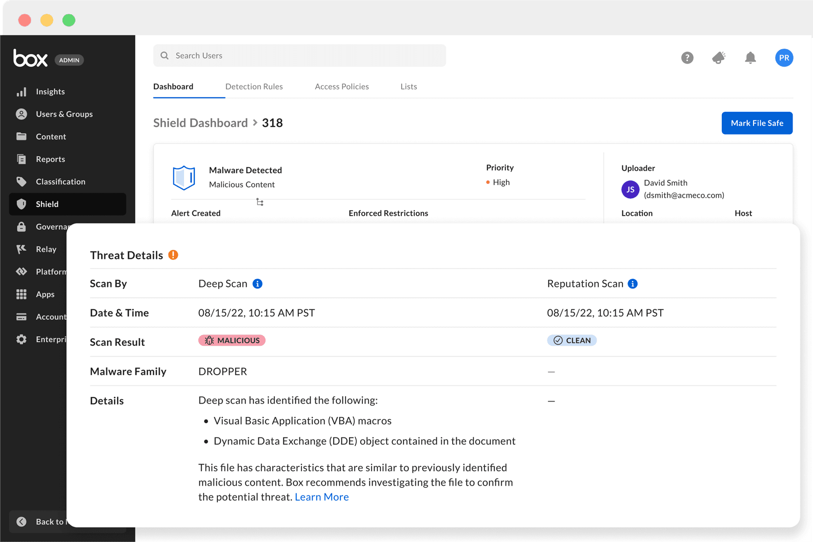813x542 pixels.
Task: Open the announcements megaphone icon
Action: click(719, 58)
